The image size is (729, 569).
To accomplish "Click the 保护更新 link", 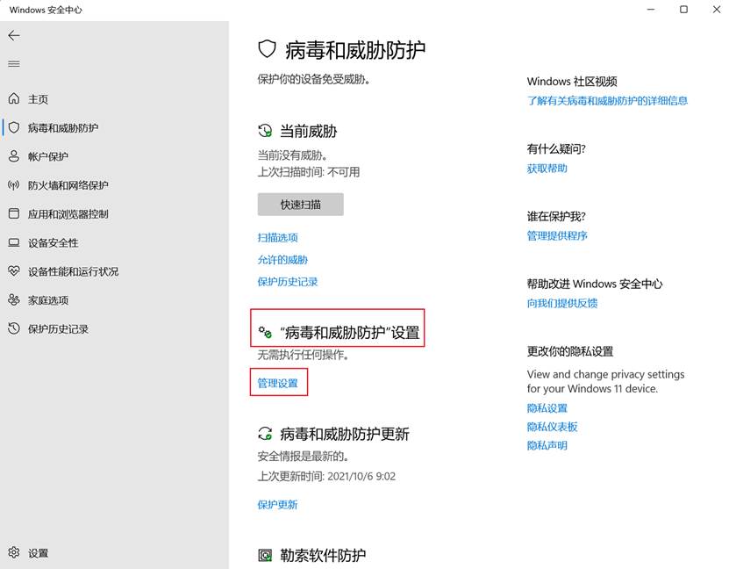I will coord(277,504).
